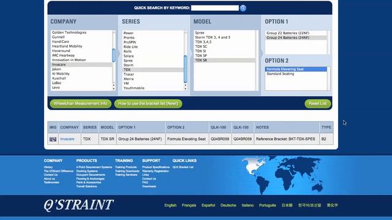Screen dimensions: 392x220
Task: Choose LaBac company
Action: pyautogui.click(x=57, y=83)
